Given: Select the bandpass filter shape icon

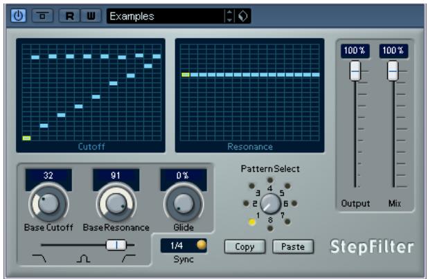Looking at the screenshot, I should click(84, 258).
